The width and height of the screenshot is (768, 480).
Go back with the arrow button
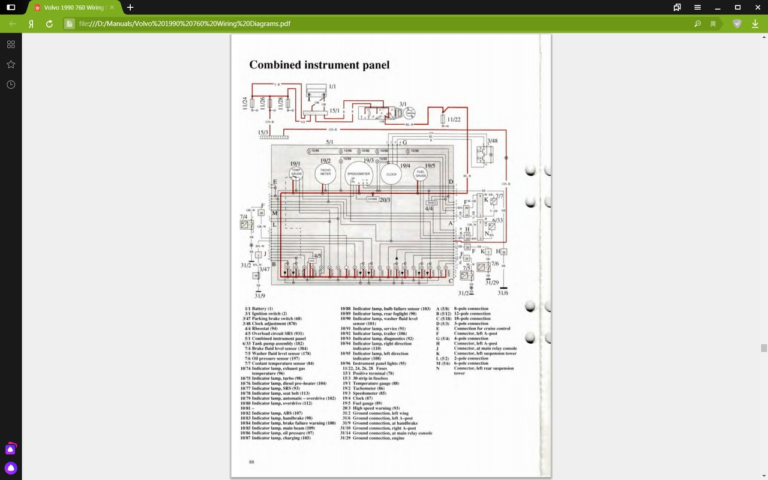click(13, 24)
